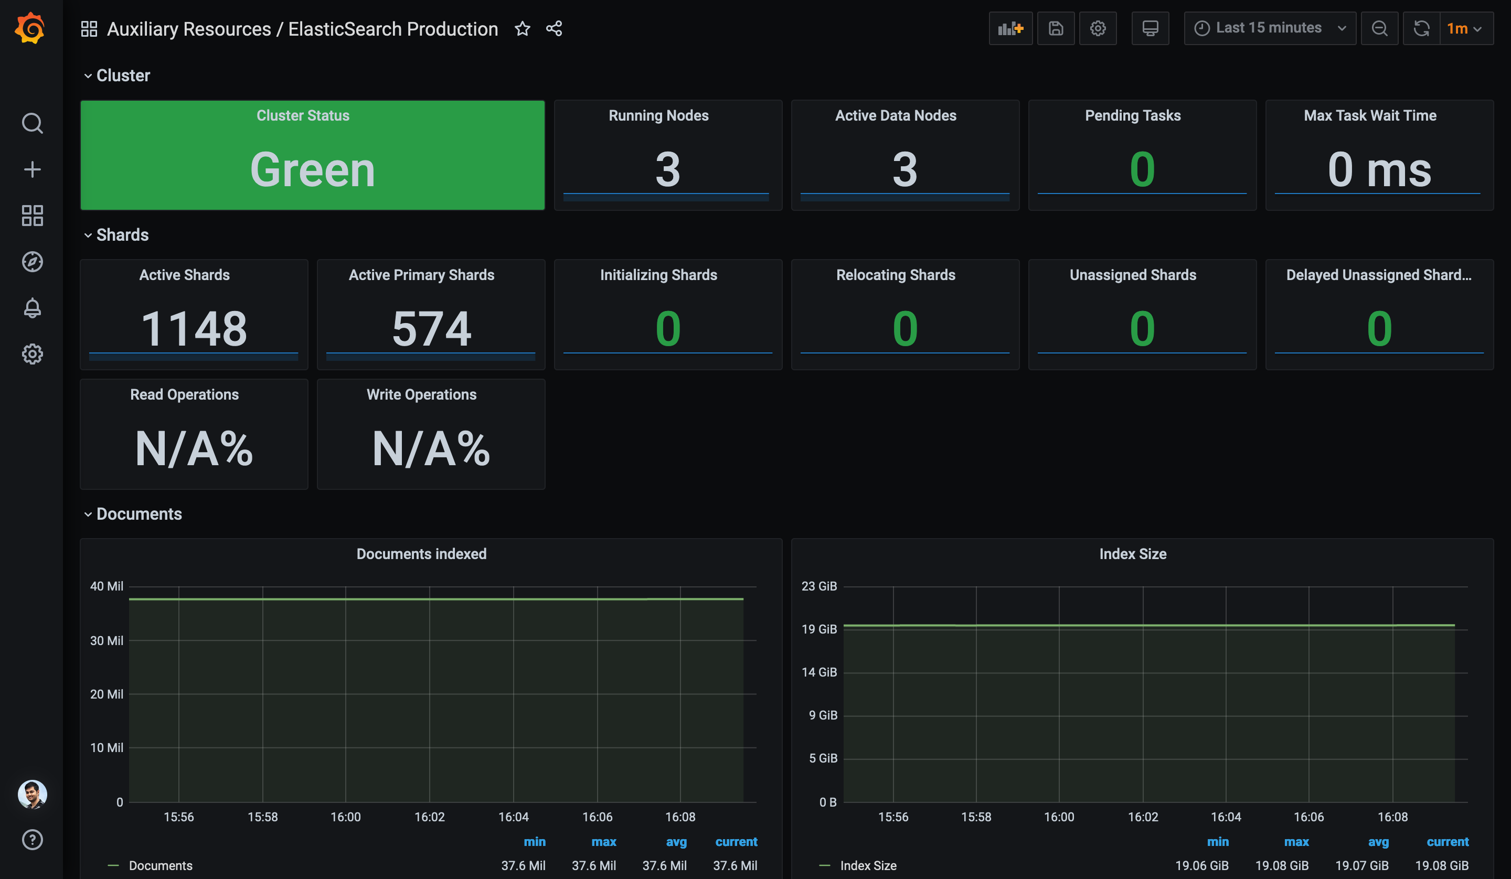
Task: Open the Alerting bell icon
Action: [x=33, y=308]
